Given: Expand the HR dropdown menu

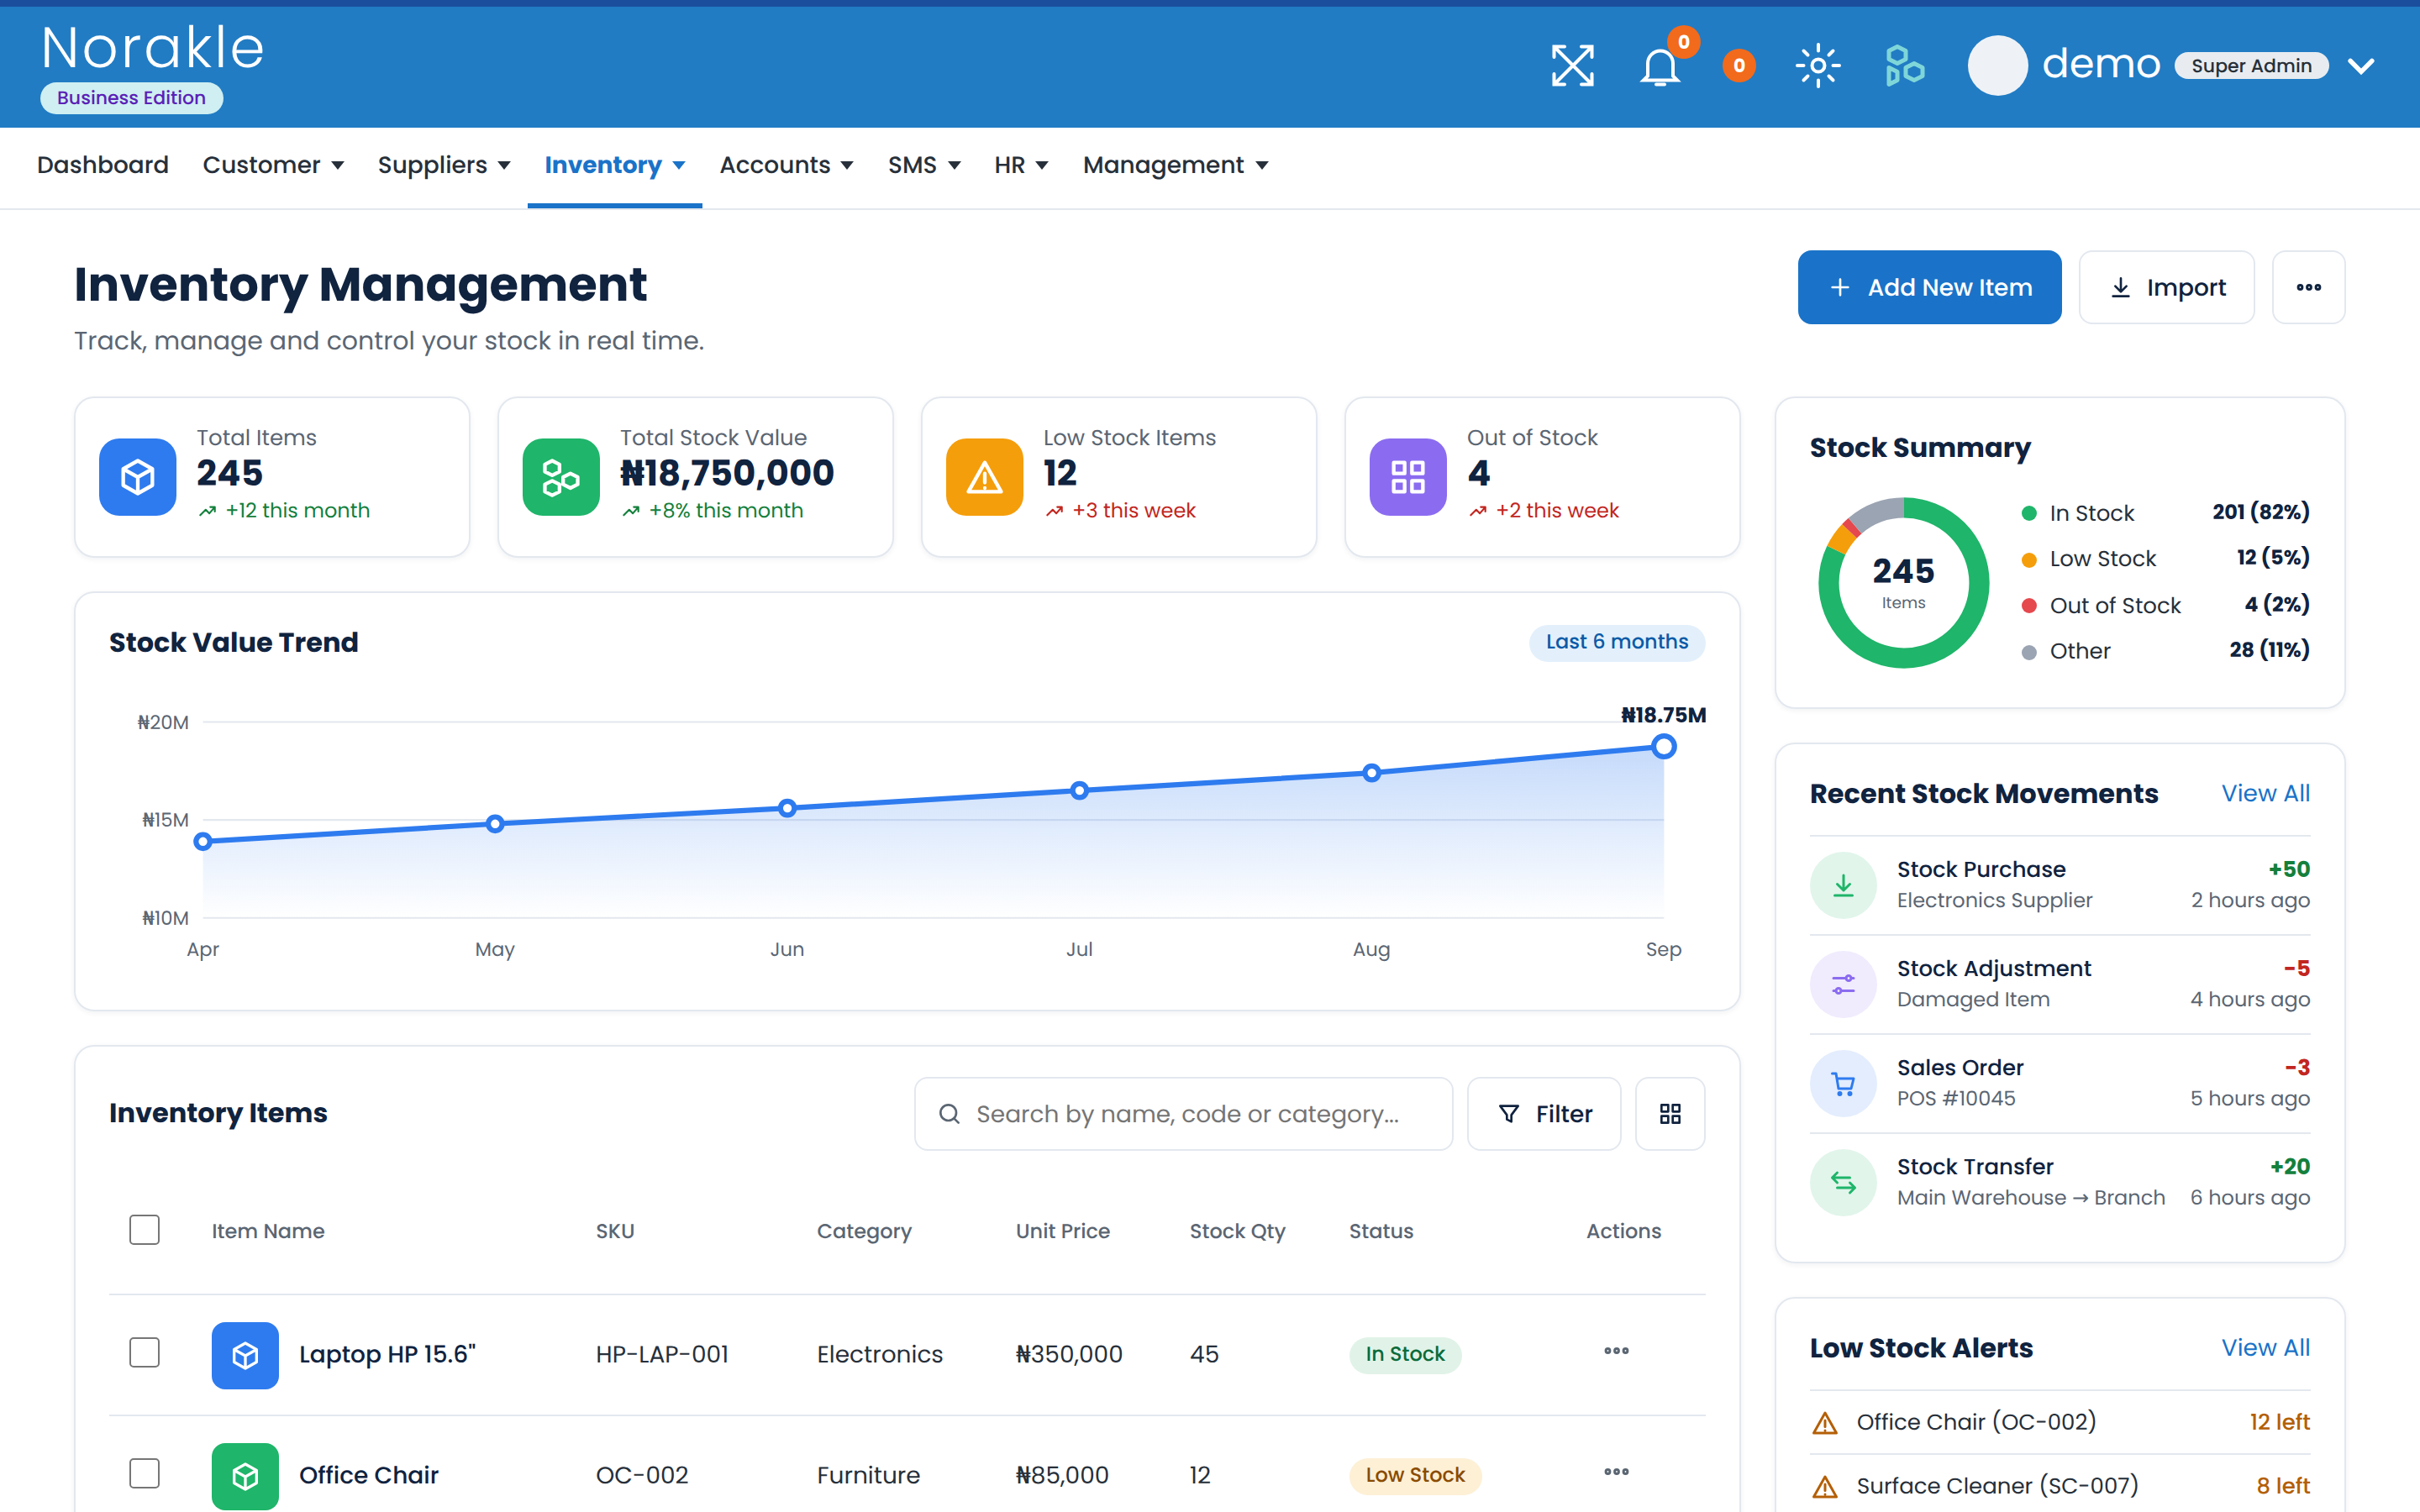Looking at the screenshot, I should [1021, 165].
